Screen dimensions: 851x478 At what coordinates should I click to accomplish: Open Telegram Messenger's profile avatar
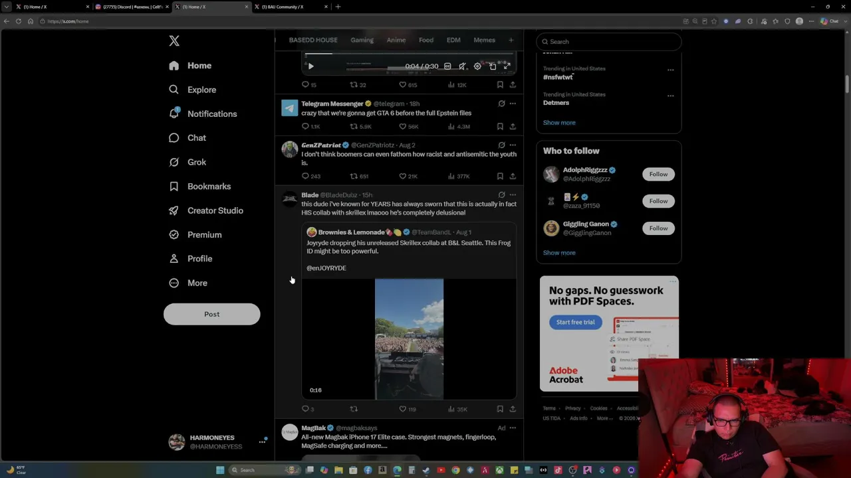click(290, 108)
